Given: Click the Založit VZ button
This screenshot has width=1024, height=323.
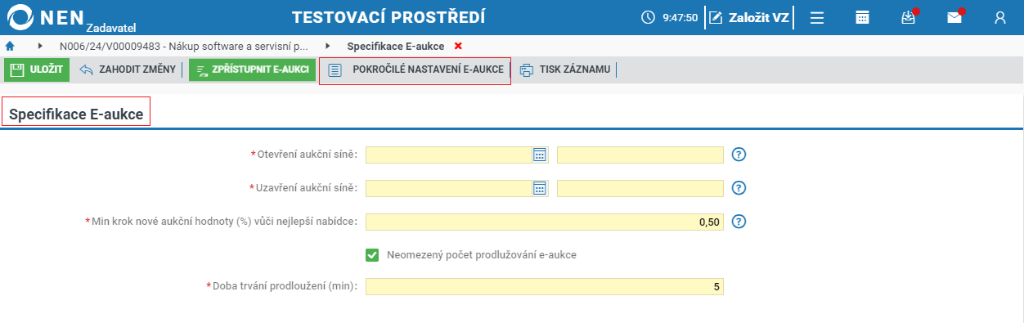Looking at the screenshot, I should point(749,17).
